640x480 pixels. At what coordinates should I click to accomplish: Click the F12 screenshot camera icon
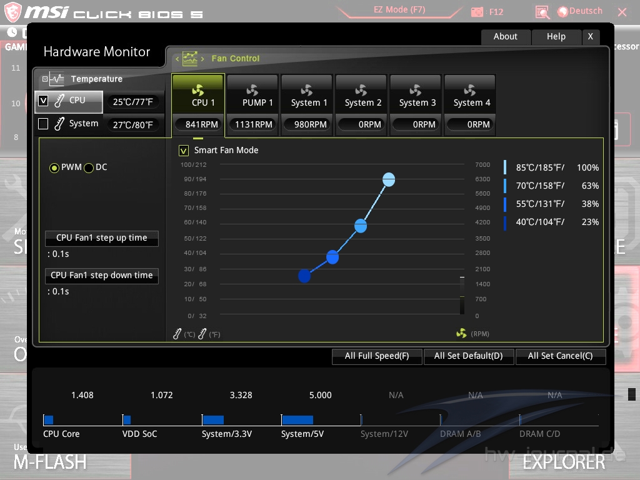coord(477,12)
